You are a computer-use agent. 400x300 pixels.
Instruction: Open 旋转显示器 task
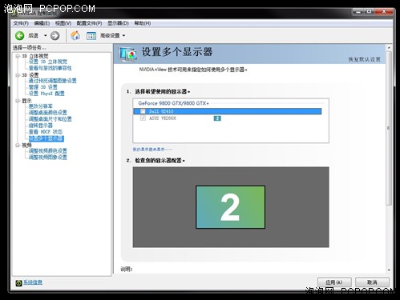(x=41, y=126)
